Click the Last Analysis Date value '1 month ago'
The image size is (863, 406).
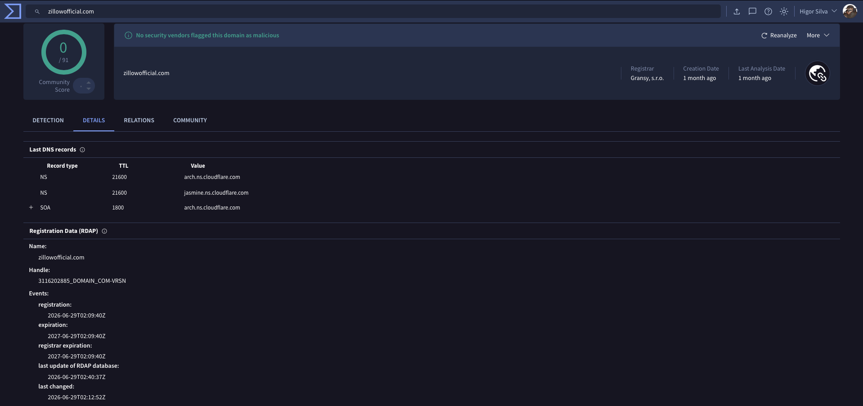click(755, 78)
